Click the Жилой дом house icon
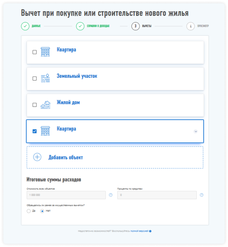 (x=46, y=105)
